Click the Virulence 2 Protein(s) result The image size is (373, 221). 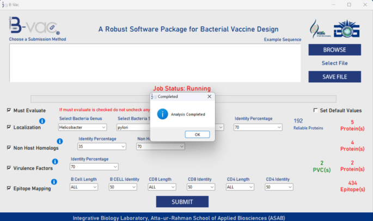click(x=352, y=166)
